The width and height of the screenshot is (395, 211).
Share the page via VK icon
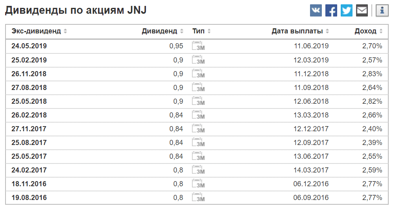316,11
